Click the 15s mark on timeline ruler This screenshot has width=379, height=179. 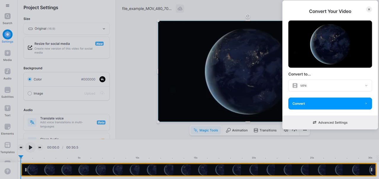[x=195, y=158]
